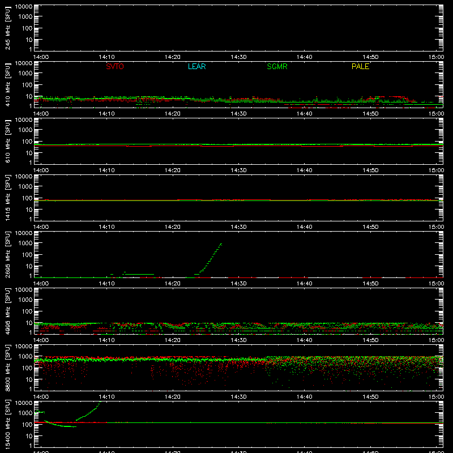Click the 14:30 tick under 245 MHz panel
Screen dimensions: 453x453
tap(238, 57)
